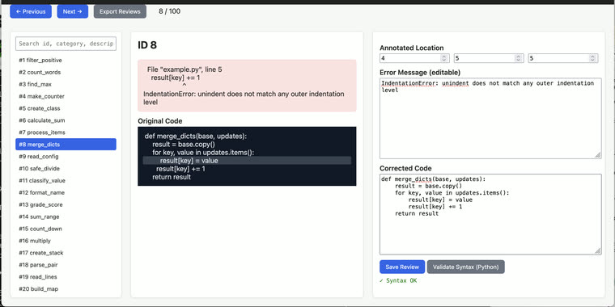Click stepper arrows on location field showing 4
The width and height of the screenshot is (615, 307).
444,58
